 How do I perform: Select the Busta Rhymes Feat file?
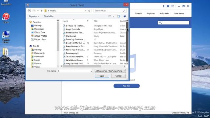point(75,32)
